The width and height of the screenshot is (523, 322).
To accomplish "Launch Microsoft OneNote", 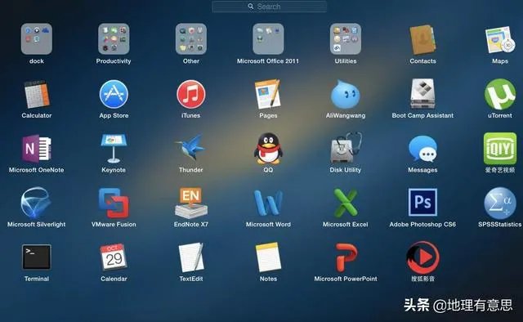I will (x=36, y=149).
